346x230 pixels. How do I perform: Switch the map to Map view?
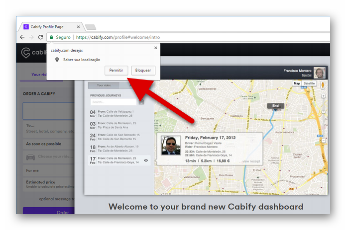point(297,83)
